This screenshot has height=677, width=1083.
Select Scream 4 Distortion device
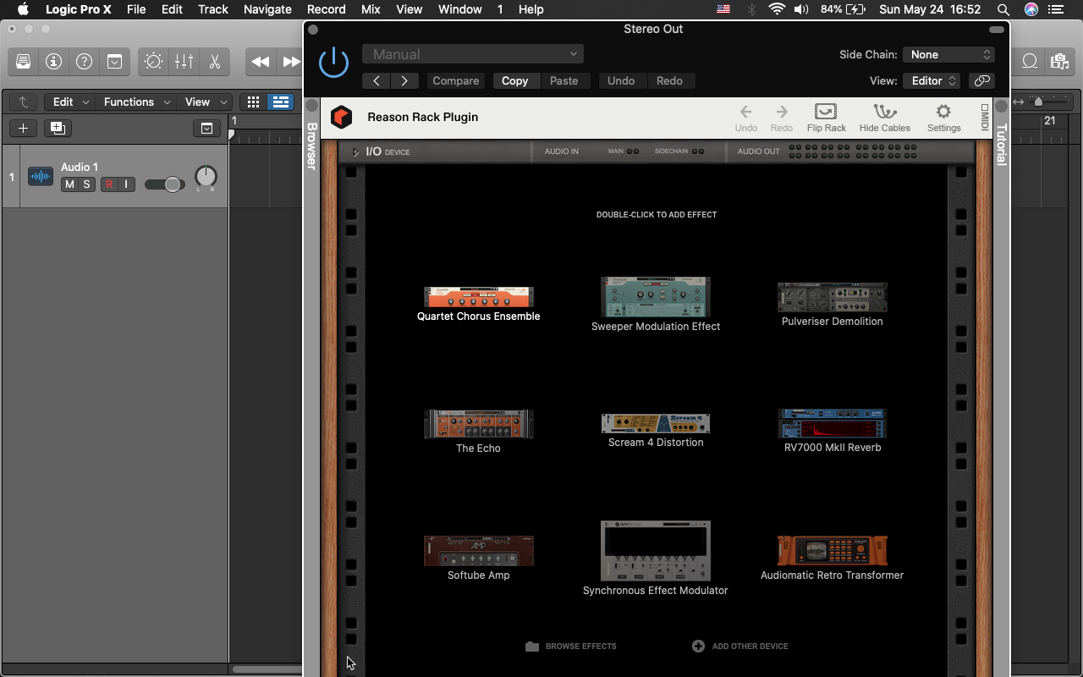click(656, 432)
